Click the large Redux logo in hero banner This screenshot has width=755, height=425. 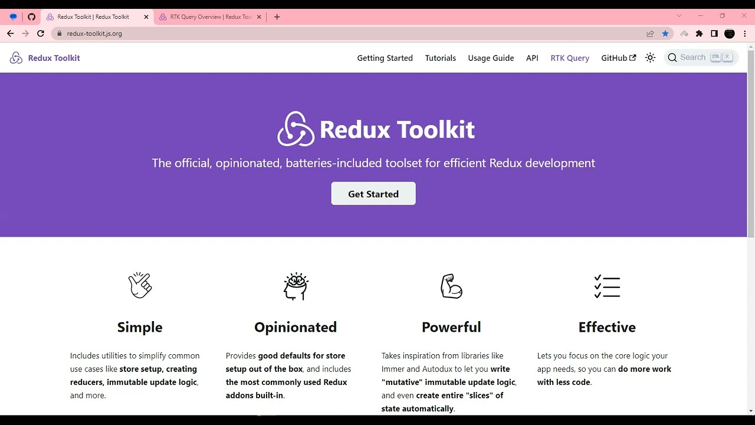click(x=296, y=129)
